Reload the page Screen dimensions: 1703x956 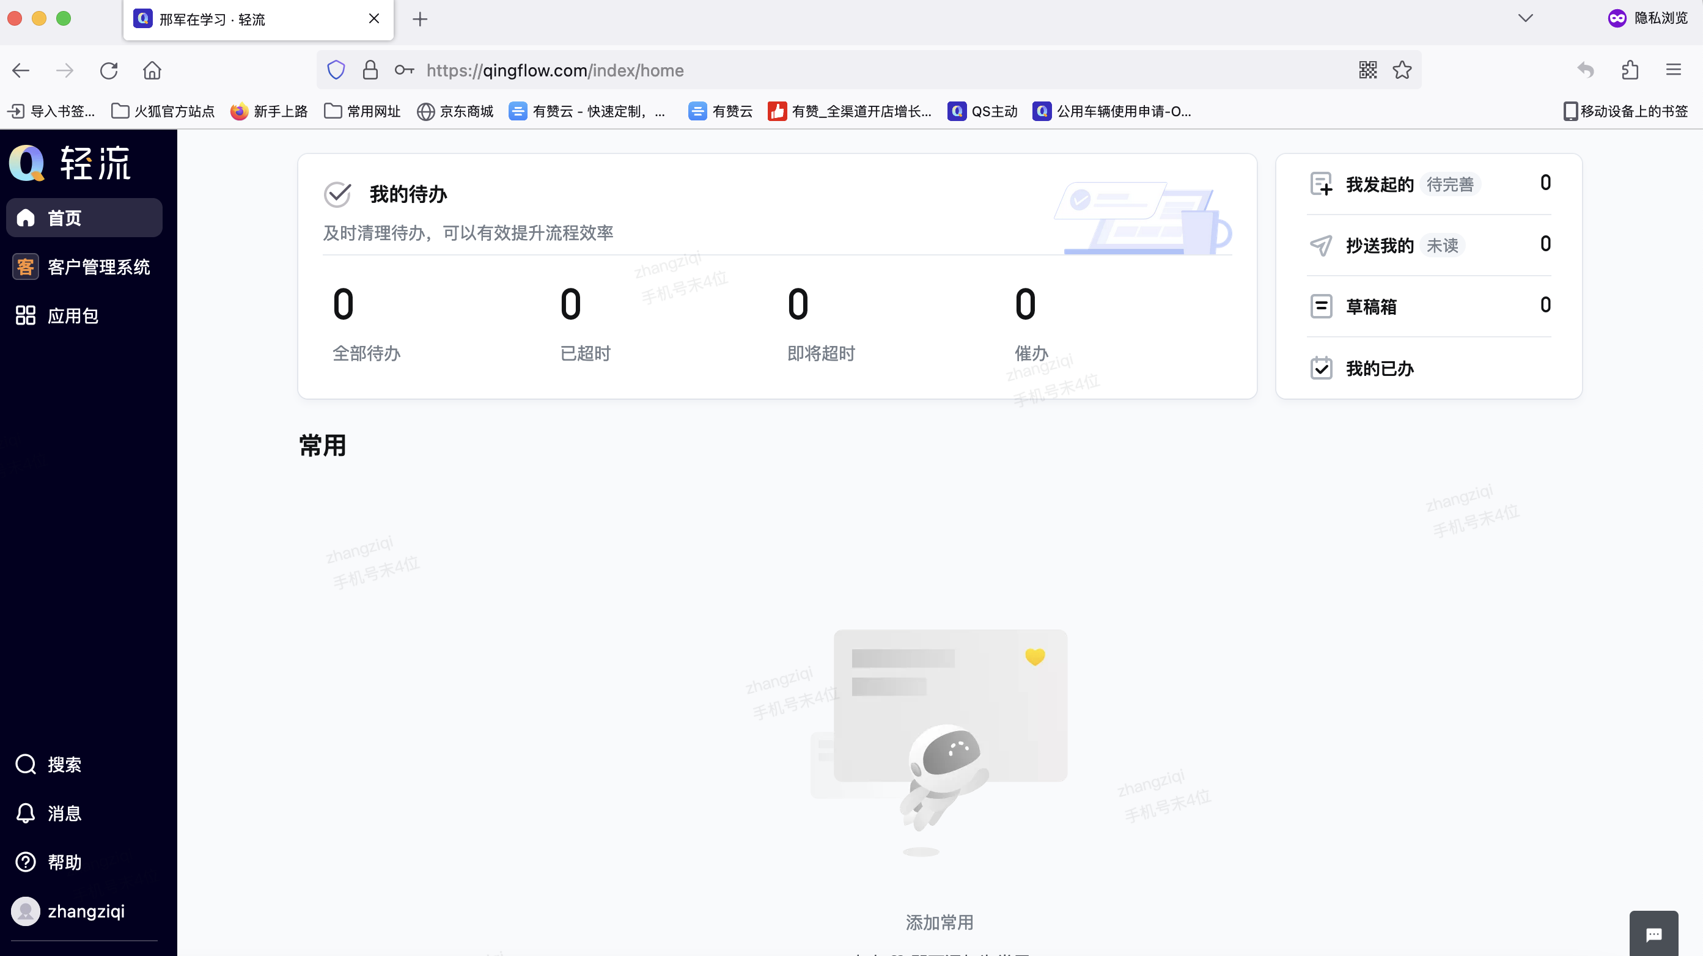pos(108,70)
